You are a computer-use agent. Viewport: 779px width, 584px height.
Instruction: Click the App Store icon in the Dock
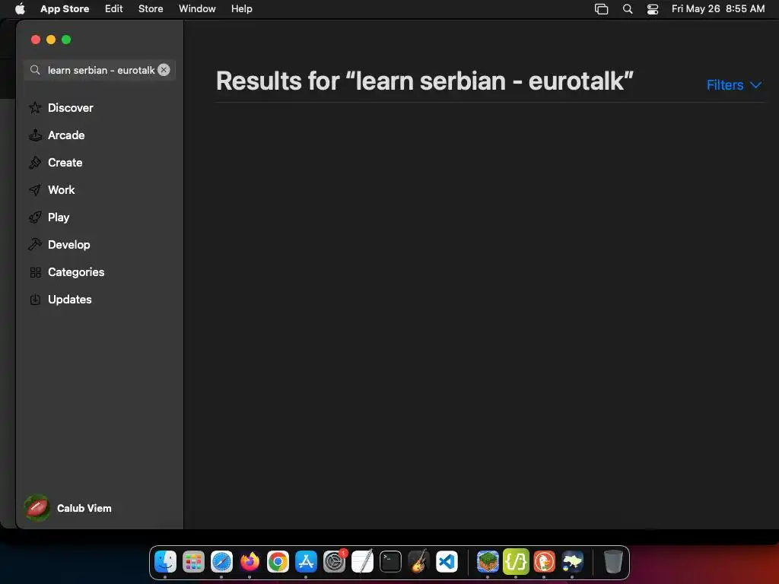pos(306,562)
